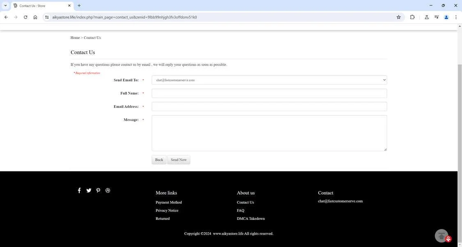
Task: Open the Twitter bird icon in footer
Action: (89, 190)
